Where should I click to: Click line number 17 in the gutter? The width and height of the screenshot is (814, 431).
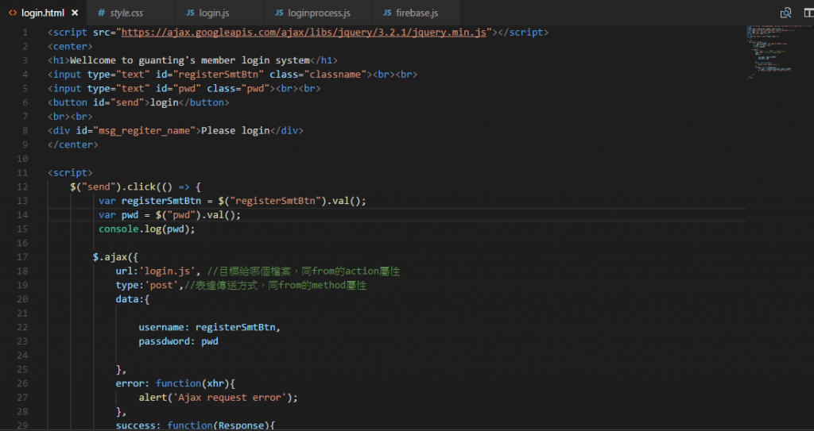[22, 256]
